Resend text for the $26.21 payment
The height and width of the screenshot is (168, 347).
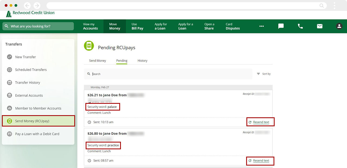[261, 122]
